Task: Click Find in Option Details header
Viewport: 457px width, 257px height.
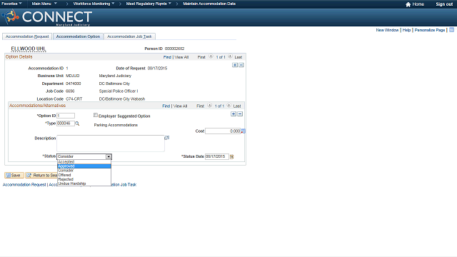Action: pos(167,57)
